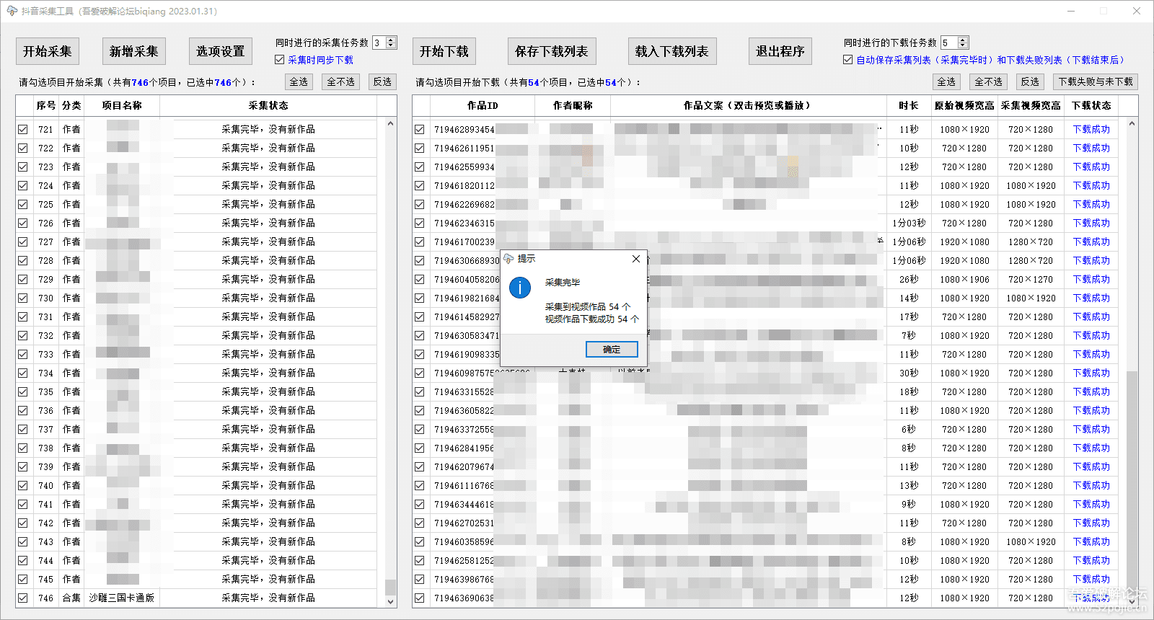Uncheck row 730 checkbox
This screenshot has height=620, width=1154.
[x=23, y=298]
